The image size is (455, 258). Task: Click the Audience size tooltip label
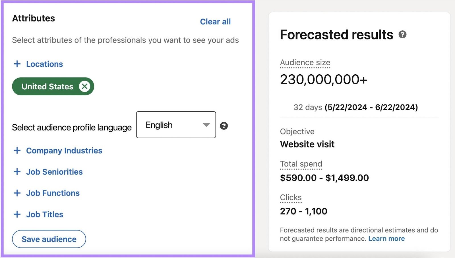pyautogui.click(x=305, y=62)
